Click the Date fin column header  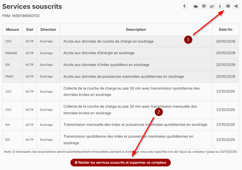[226, 30]
